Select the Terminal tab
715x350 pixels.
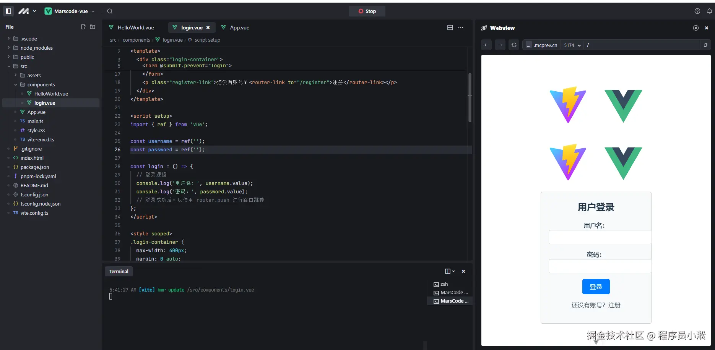pos(119,271)
